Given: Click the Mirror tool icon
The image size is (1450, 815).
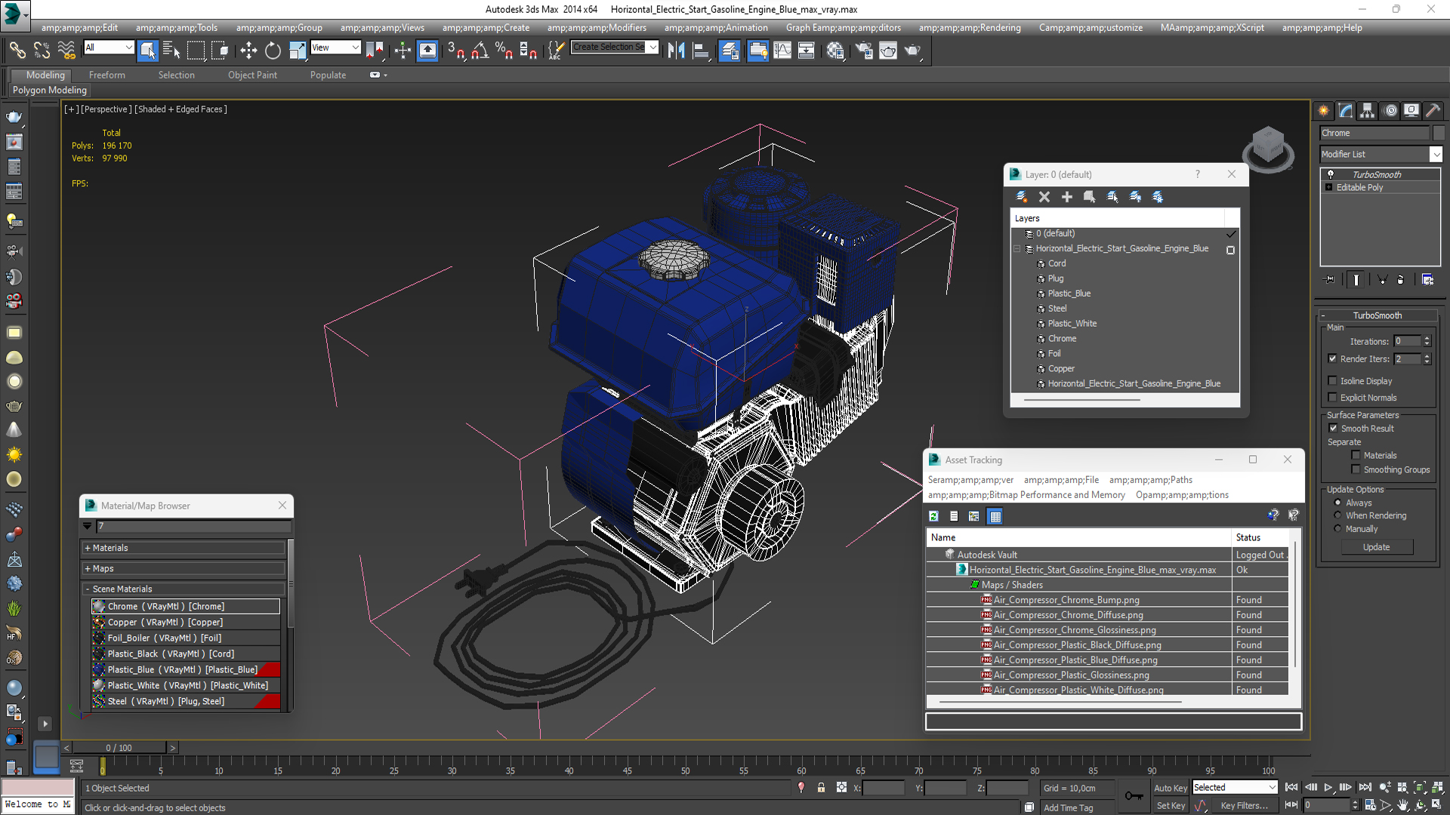Looking at the screenshot, I should pos(677,51).
